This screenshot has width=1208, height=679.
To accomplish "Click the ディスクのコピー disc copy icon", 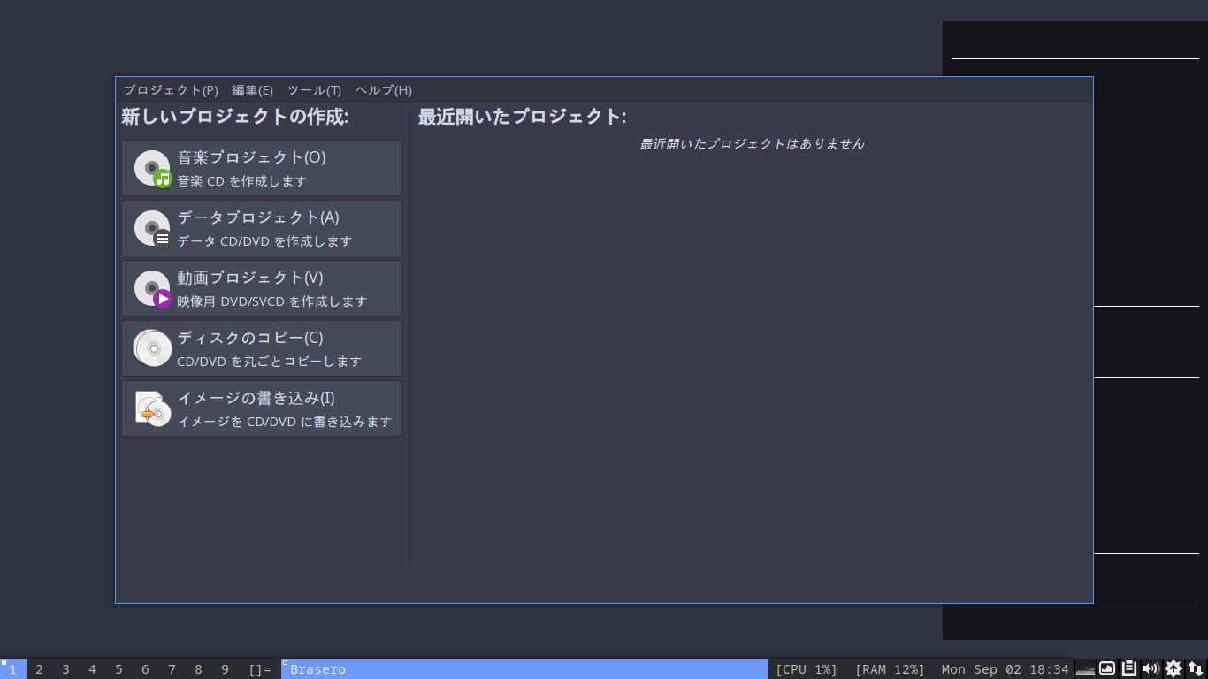I will (x=151, y=347).
